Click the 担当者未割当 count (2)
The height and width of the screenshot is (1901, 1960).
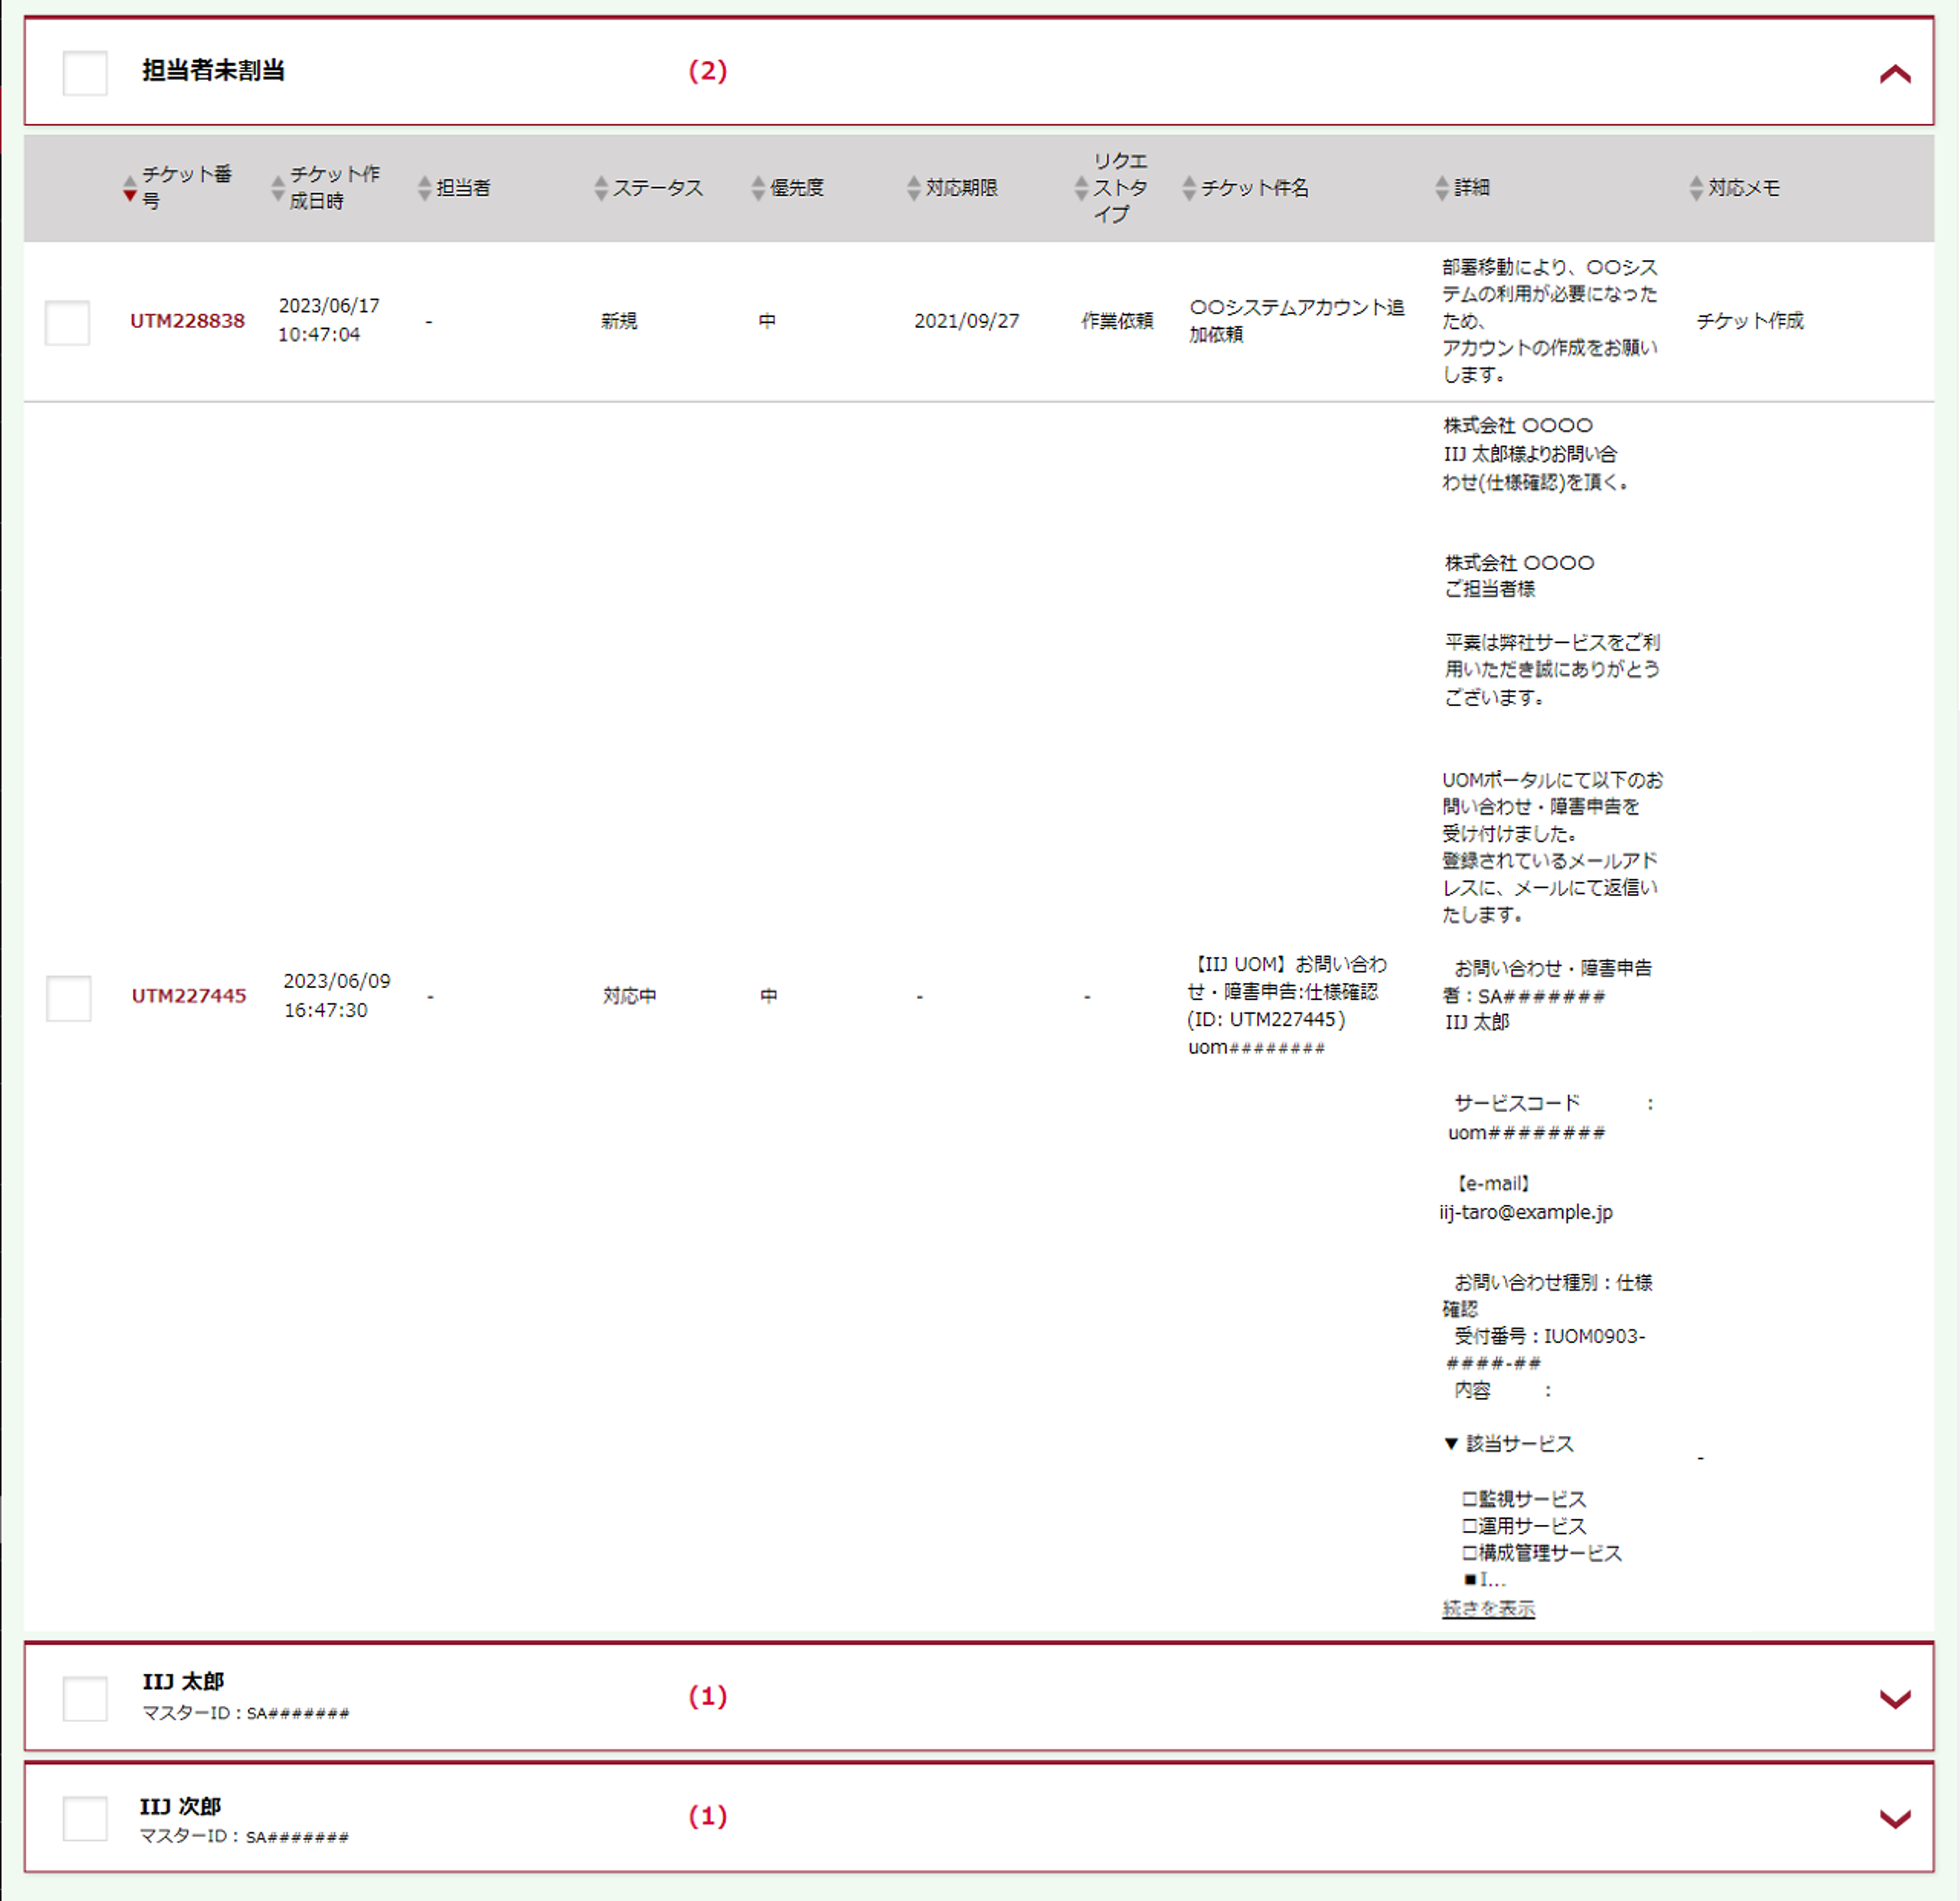click(x=708, y=71)
